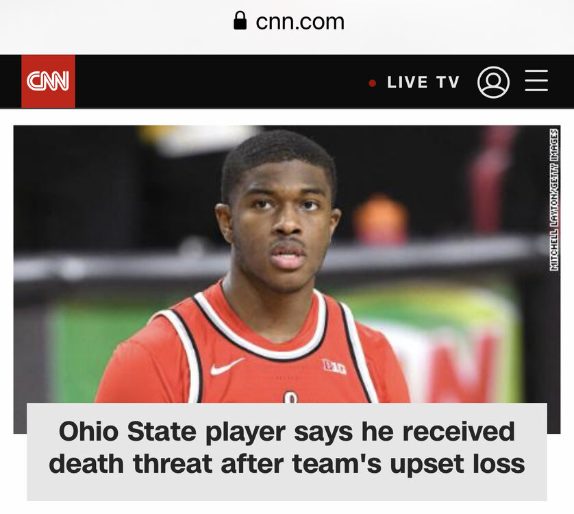Click the padlock icon in address bar
Viewport: 574px width, 514px height.
click(x=240, y=21)
